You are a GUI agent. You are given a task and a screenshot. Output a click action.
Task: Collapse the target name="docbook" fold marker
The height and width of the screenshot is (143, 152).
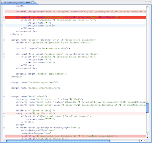(4, 40)
